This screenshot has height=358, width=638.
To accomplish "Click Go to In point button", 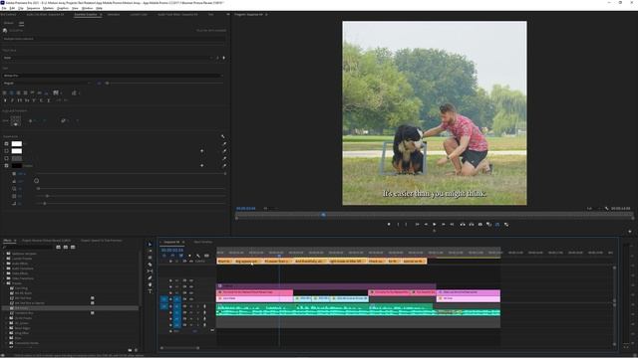I will click(417, 224).
